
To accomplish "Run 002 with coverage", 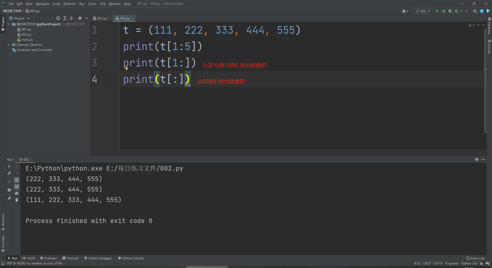I will tap(450, 11).
